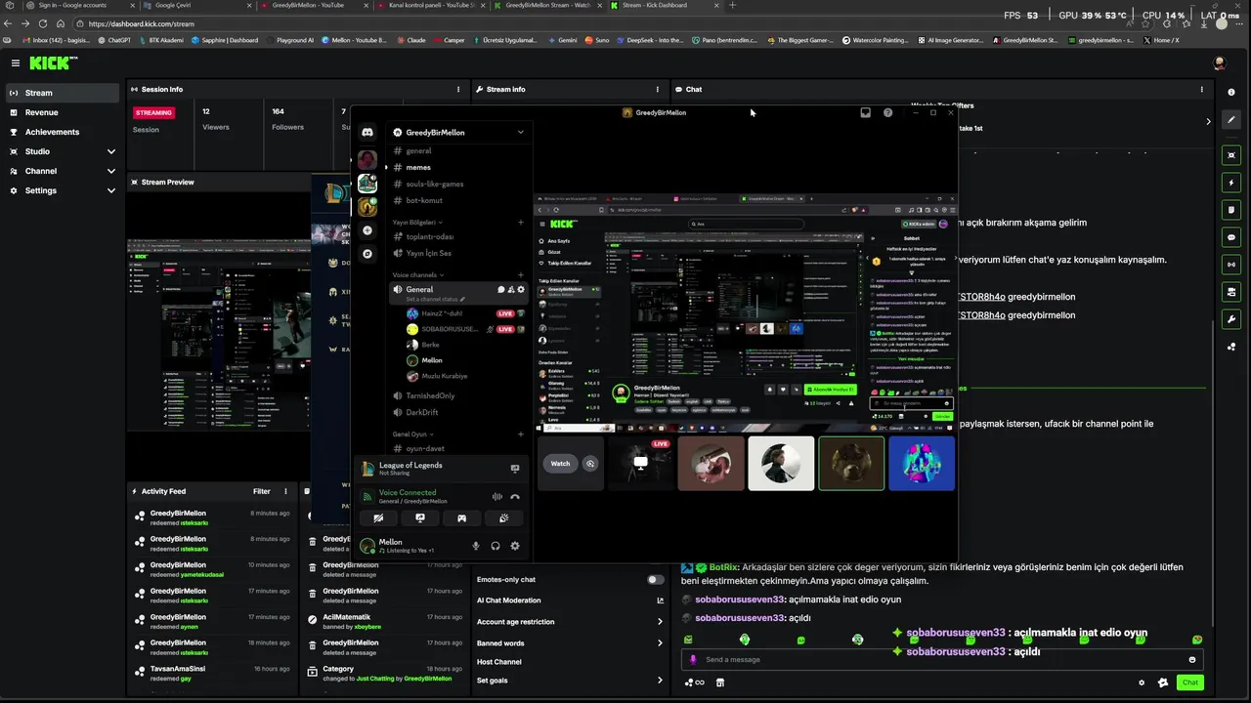Open Discord inbox icon in title bar
Screen dimensions: 1251x703
pyautogui.click(x=865, y=112)
